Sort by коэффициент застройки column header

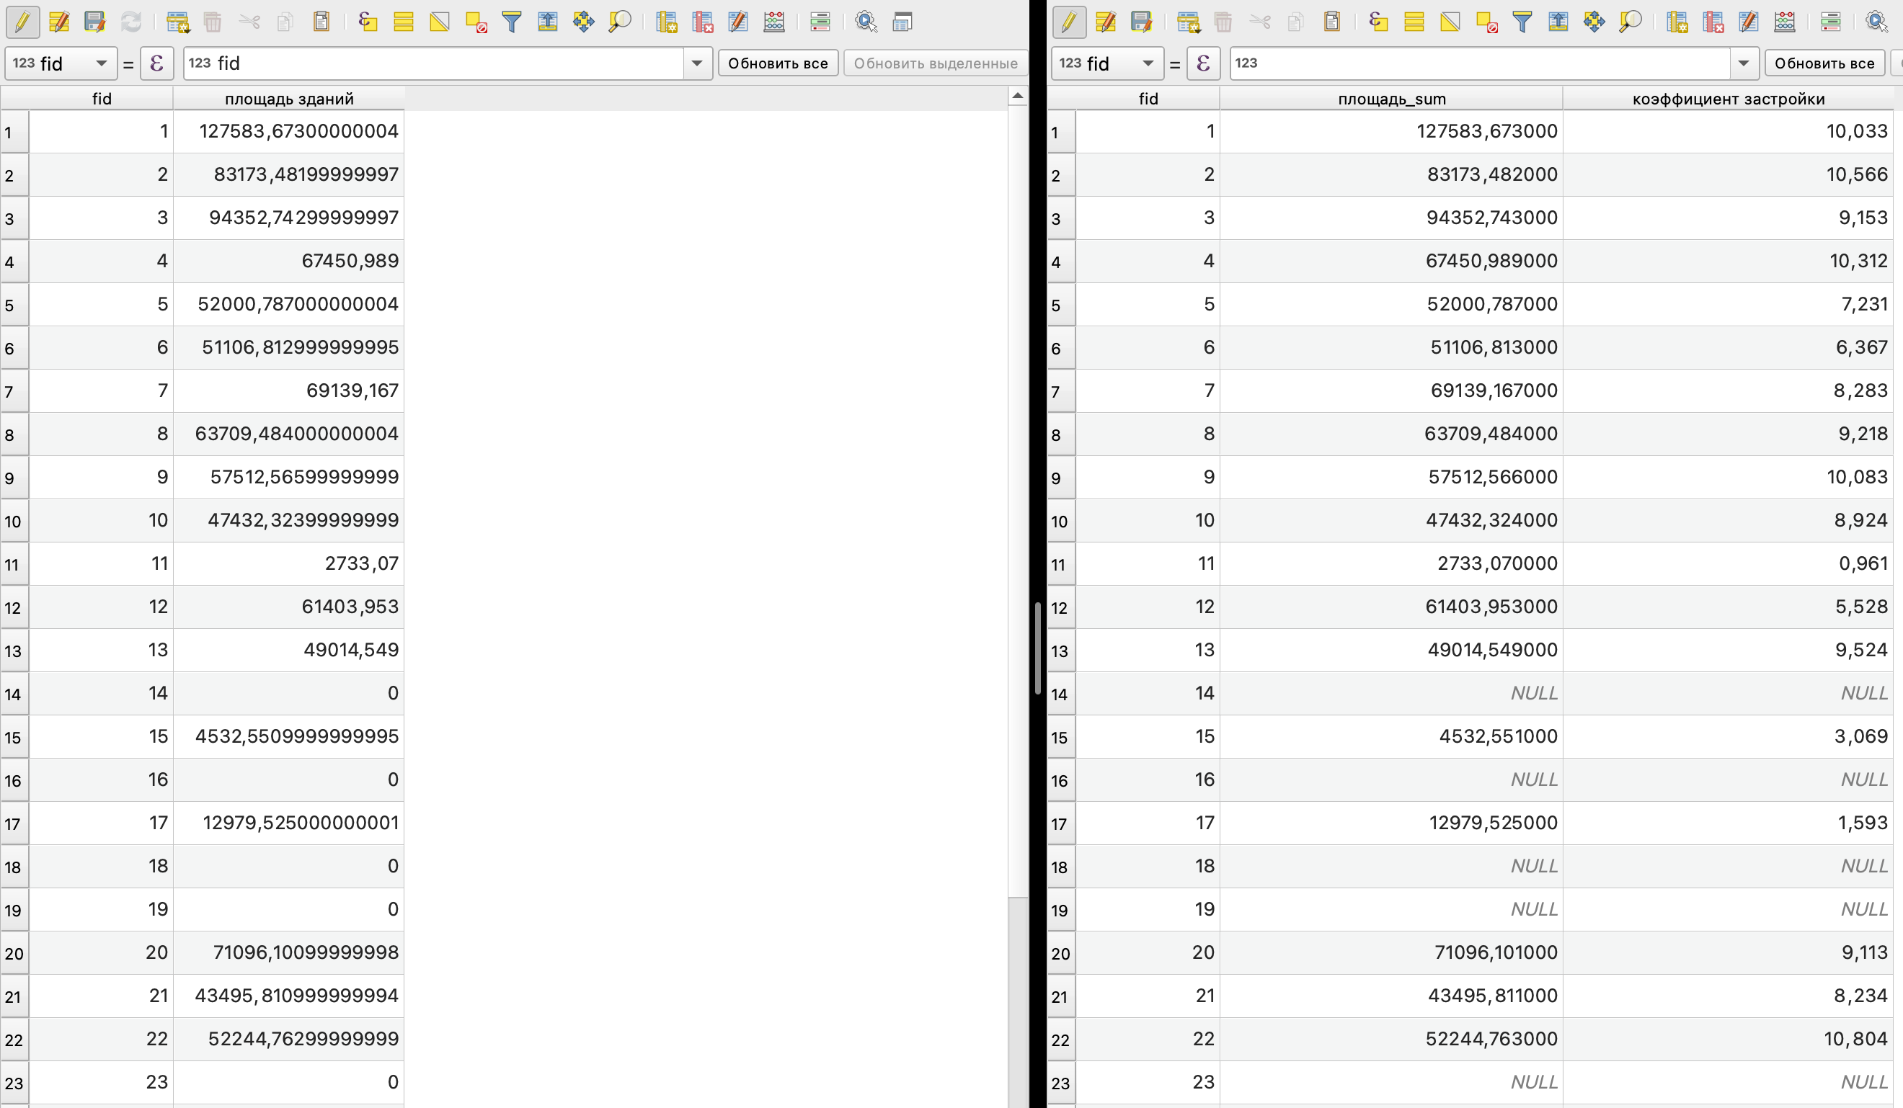(1728, 98)
